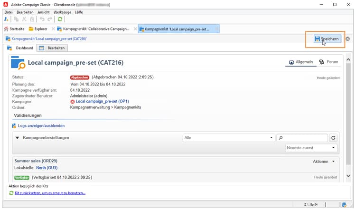The height and width of the screenshot is (210, 356).
Task: Open the Explorer tab
Action: (38, 29)
